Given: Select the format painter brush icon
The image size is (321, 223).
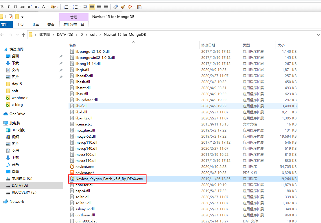Looking at the screenshot, I should pyautogui.click(x=123, y=7).
